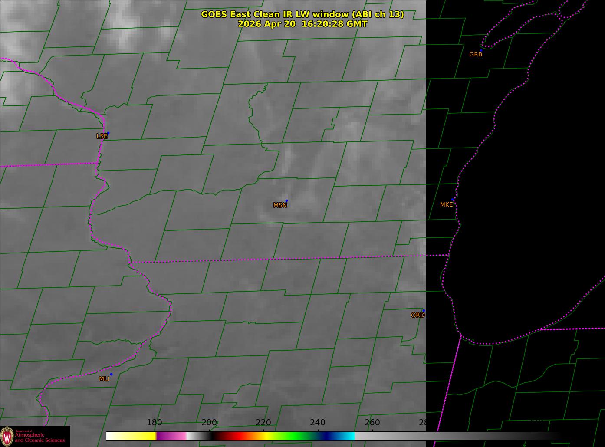
Task: Click the MSN station marker
Action: (286, 200)
